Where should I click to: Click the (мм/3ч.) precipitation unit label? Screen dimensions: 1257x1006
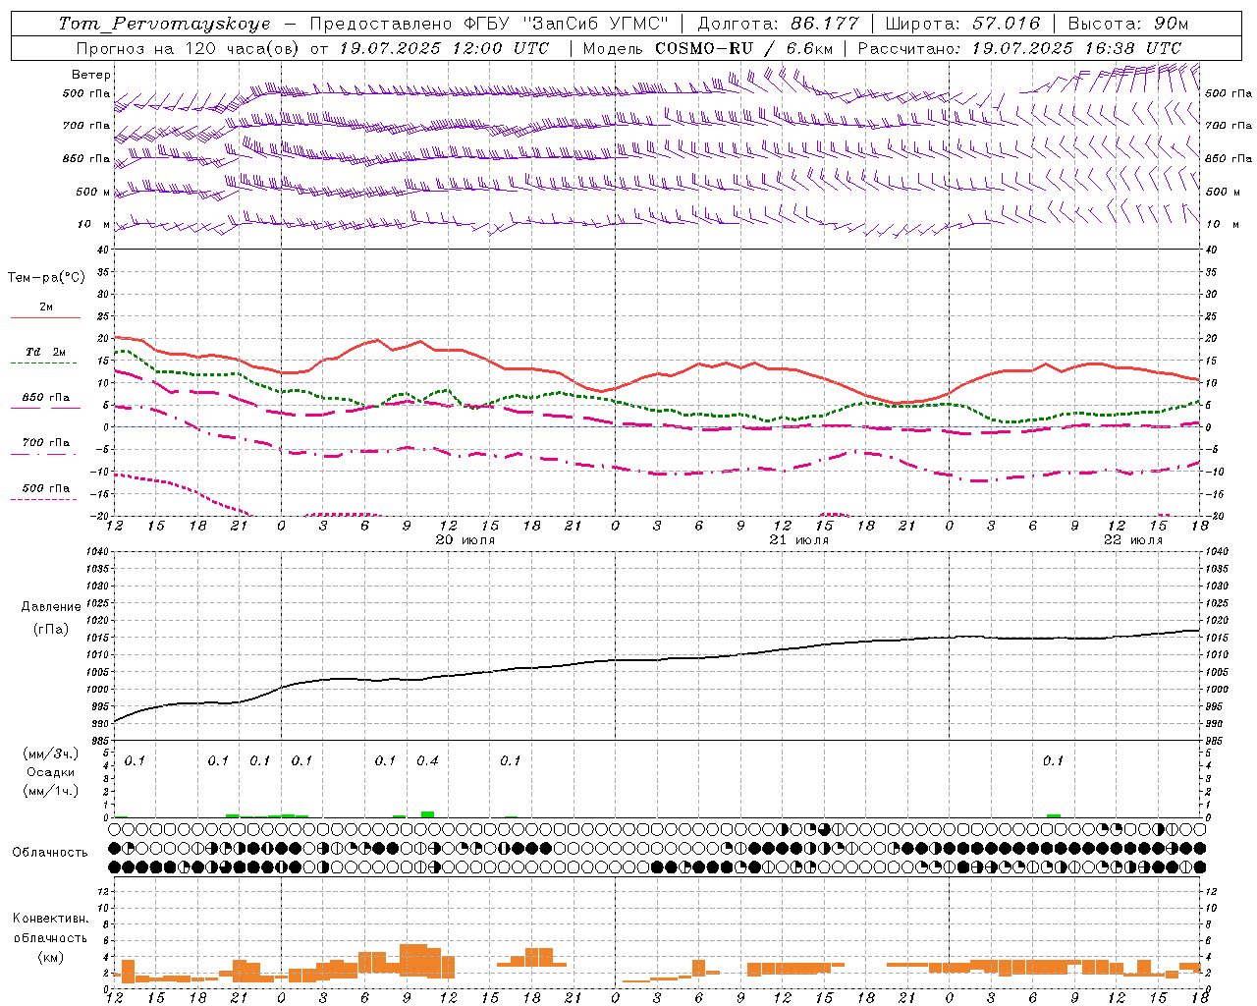pos(51,753)
